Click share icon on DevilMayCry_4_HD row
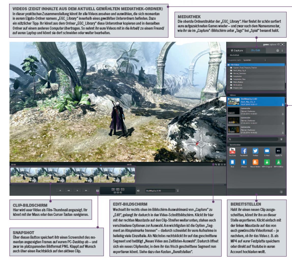 pyautogui.click(x=283, y=105)
